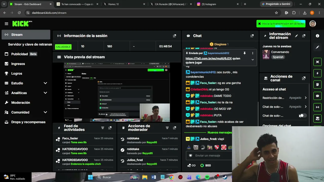Bookmark this page with the star icon

tap(276, 13)
